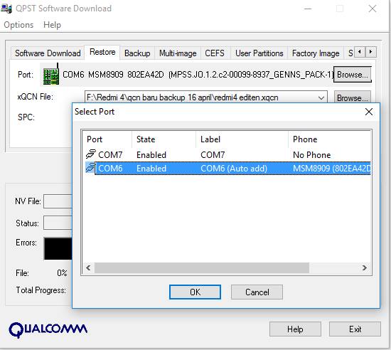This screenshot has height=350, width=391.
Task: Click Browse button next to xQCN File
Action: tap(353, 97)
